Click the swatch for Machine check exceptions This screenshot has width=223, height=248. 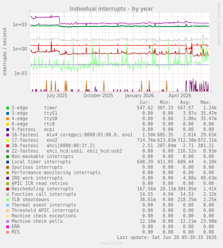(x=8, y=216)
